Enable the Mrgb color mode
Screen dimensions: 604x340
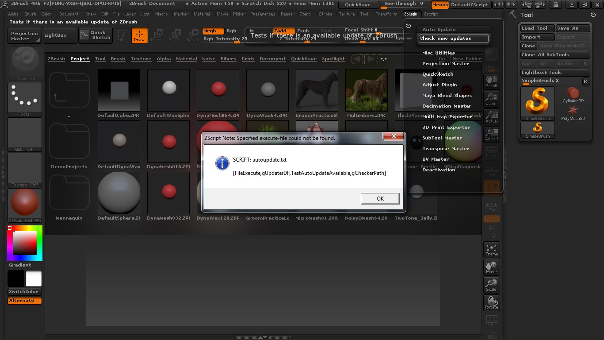(x=213, y=31)
